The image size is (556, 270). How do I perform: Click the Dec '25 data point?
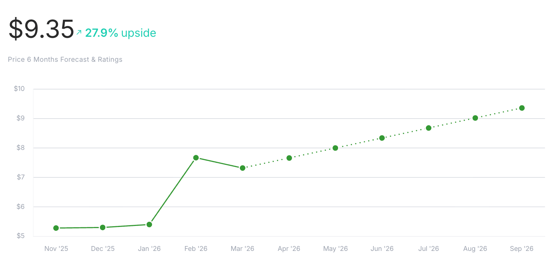[103, 227]
